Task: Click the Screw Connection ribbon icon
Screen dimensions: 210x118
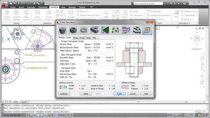Action: (49, 15)
